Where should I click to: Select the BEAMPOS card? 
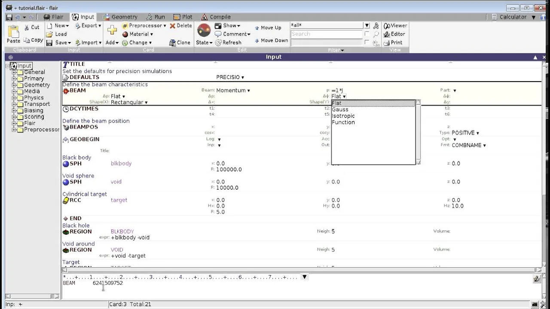80,127
